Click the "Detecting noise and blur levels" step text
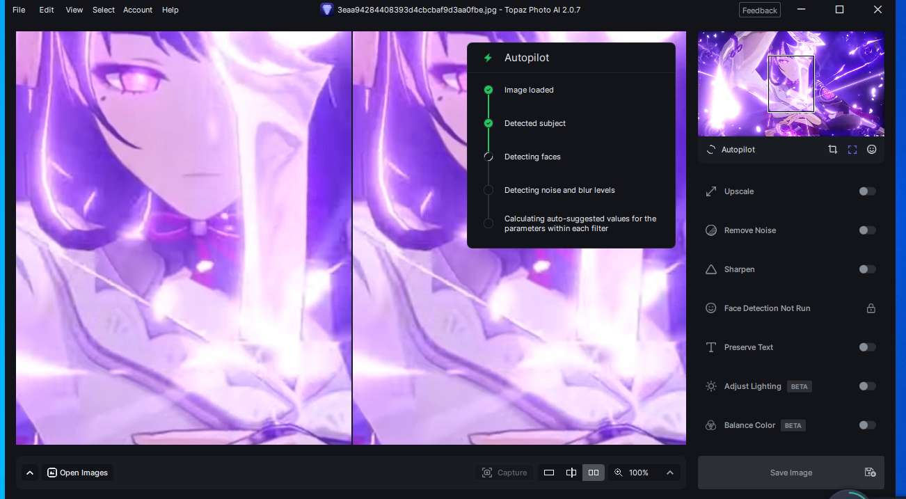This screenshot has height=499, width=906. coord(559,190)
